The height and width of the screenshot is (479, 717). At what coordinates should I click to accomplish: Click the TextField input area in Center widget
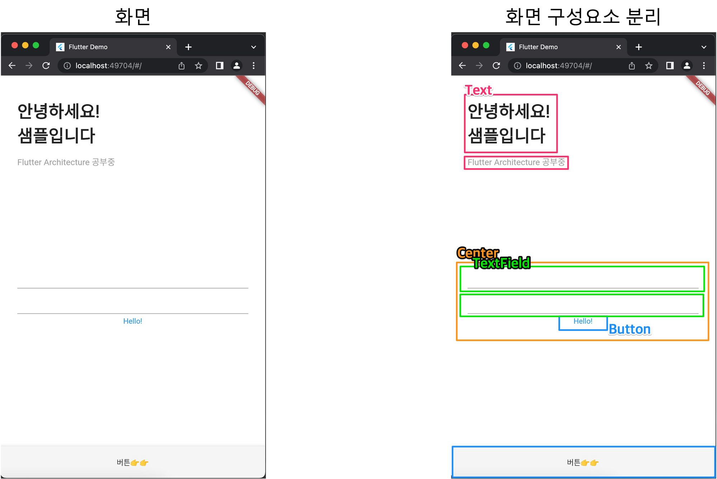pyautogui.click(x=583, y=278)
